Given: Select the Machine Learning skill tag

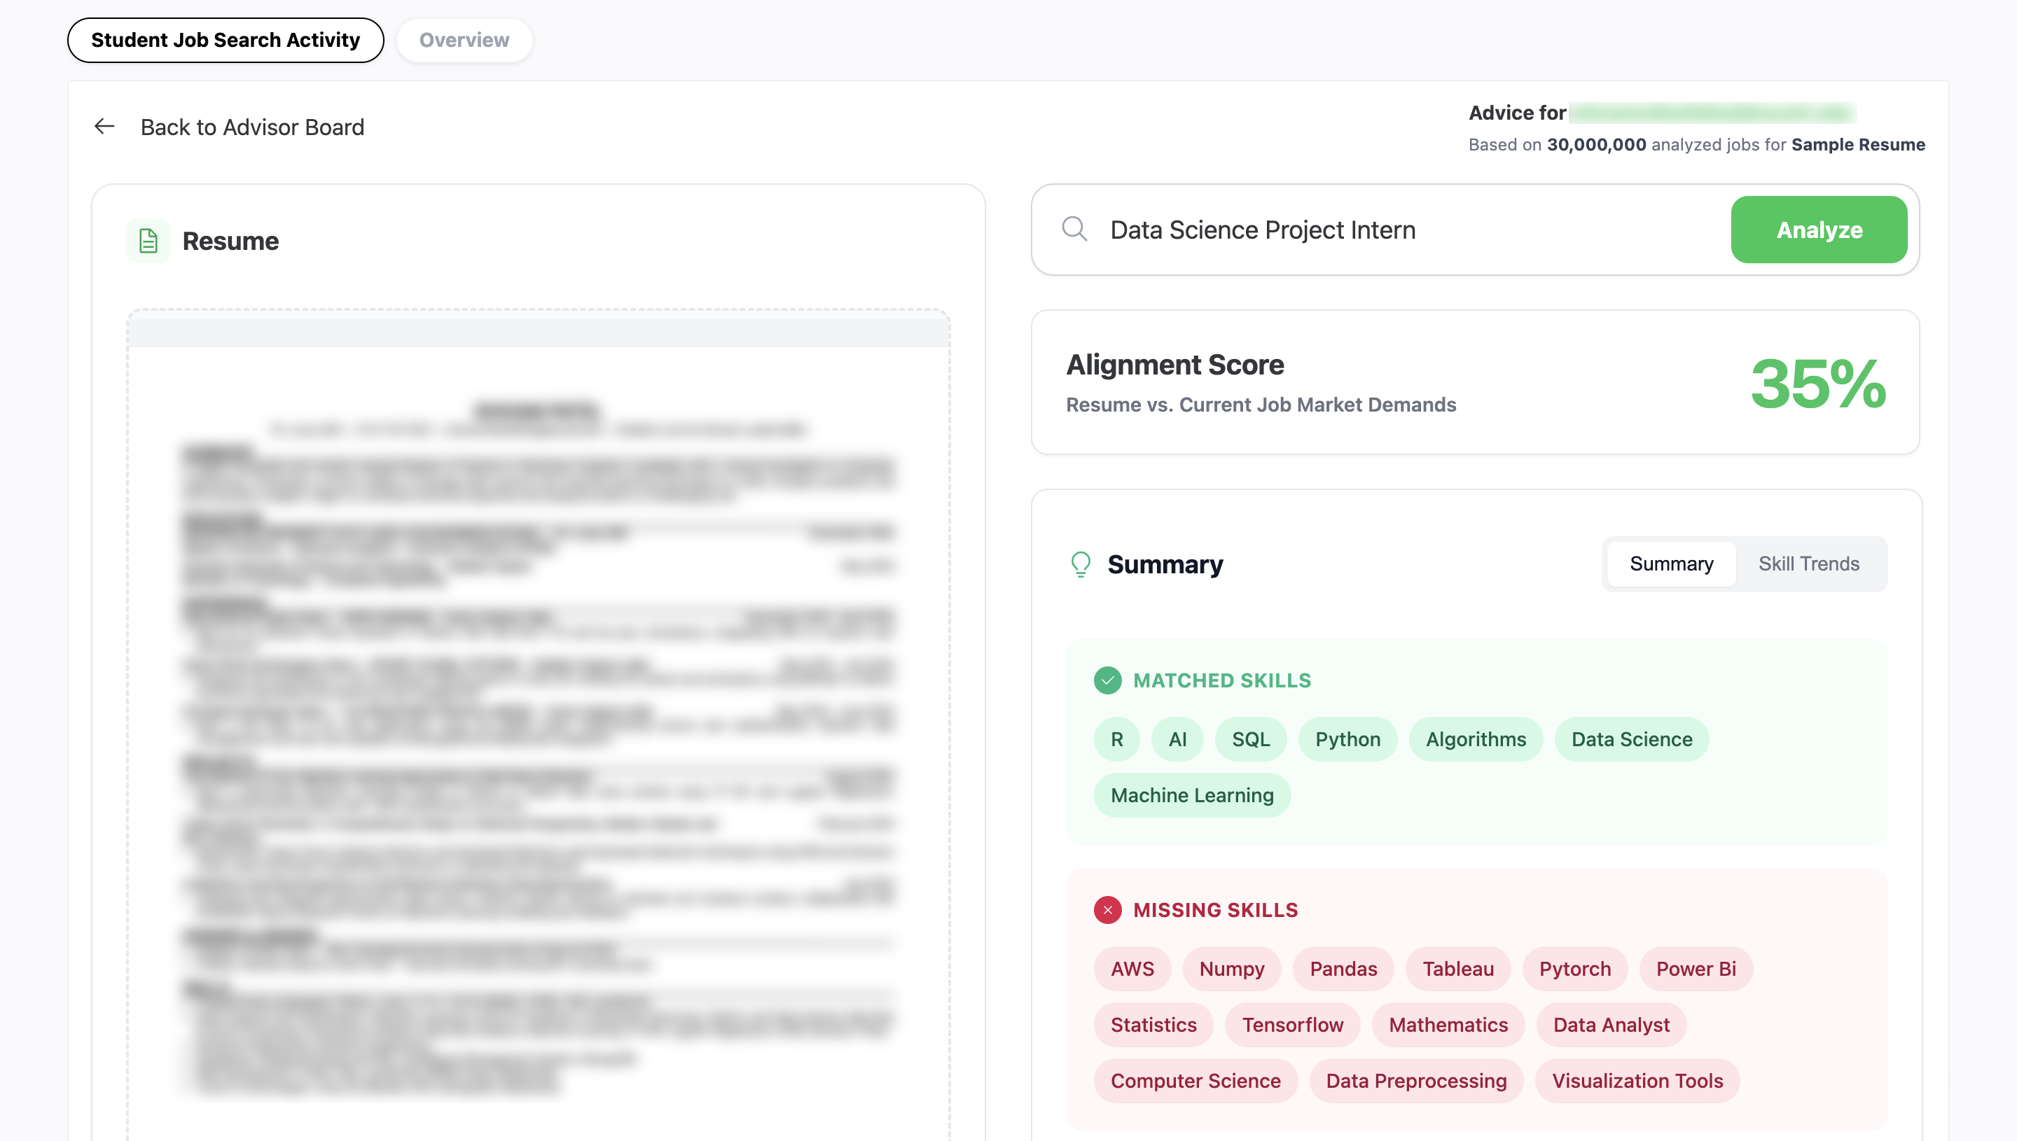Looking at the screenshot, I should click(1191, 794).
